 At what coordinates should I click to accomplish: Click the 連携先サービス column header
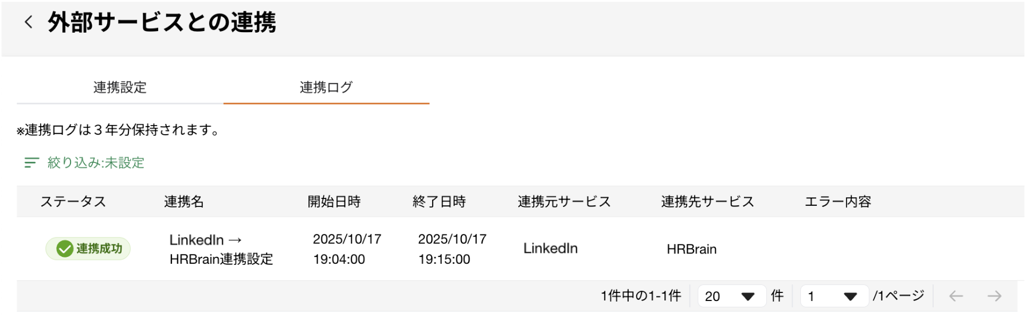707,202
